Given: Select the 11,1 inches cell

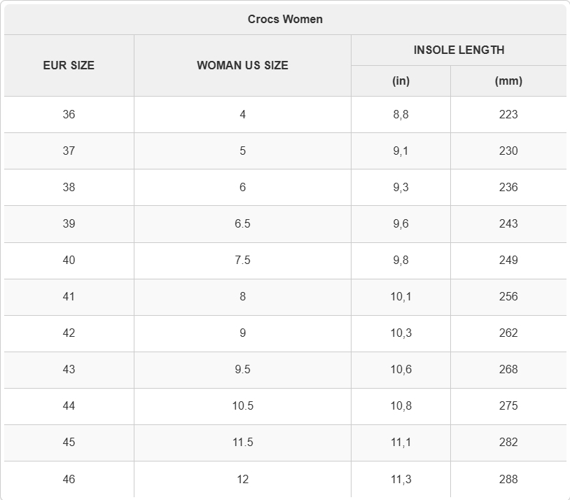Looking at the screenshot, I should [401, 443].
